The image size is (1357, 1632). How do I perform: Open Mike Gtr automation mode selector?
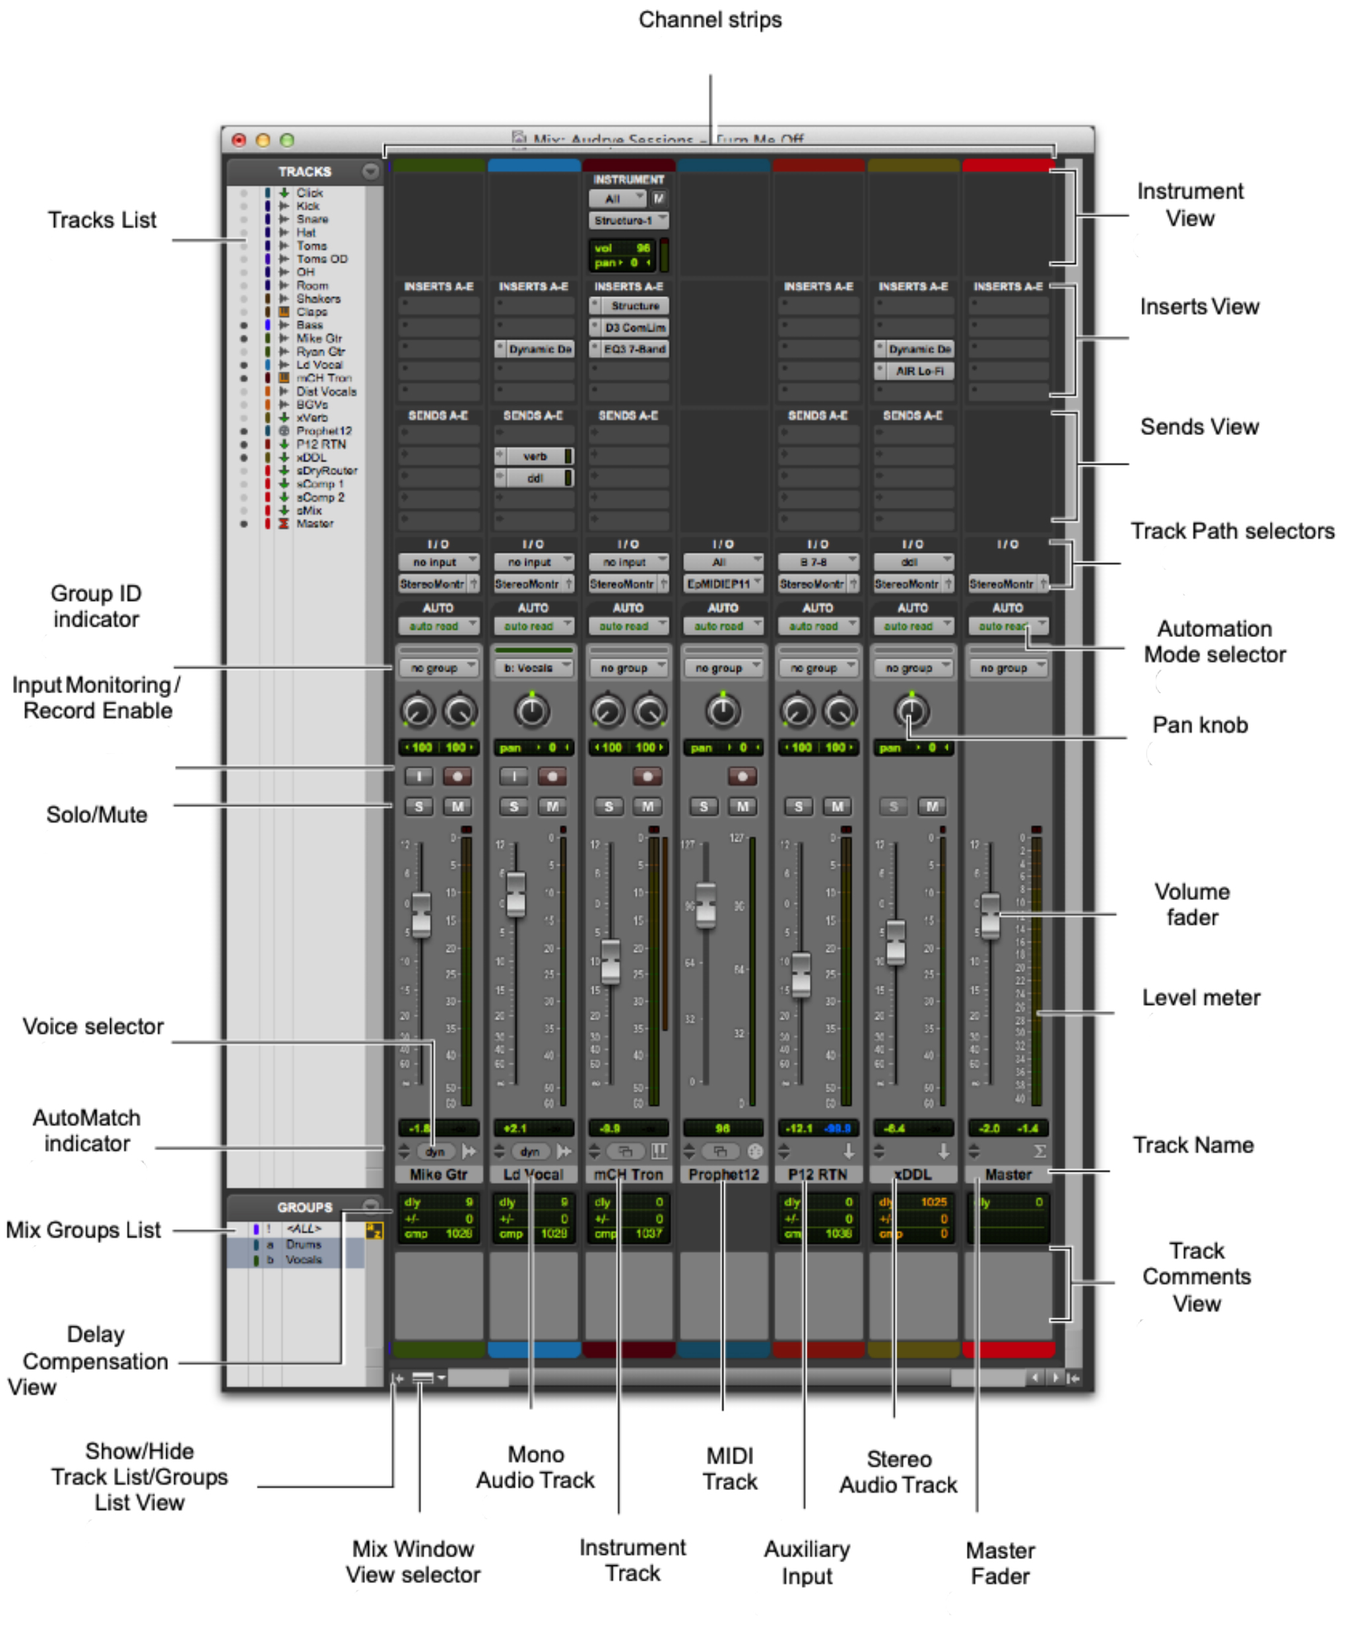point(439,626)
